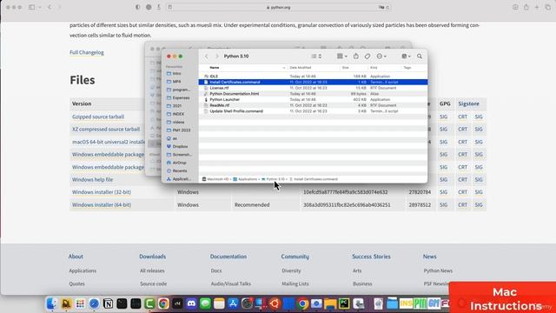Go back in the Python 3.10 Finder window
This screenshot has height=313, width=556.
(x=207, y=57)
